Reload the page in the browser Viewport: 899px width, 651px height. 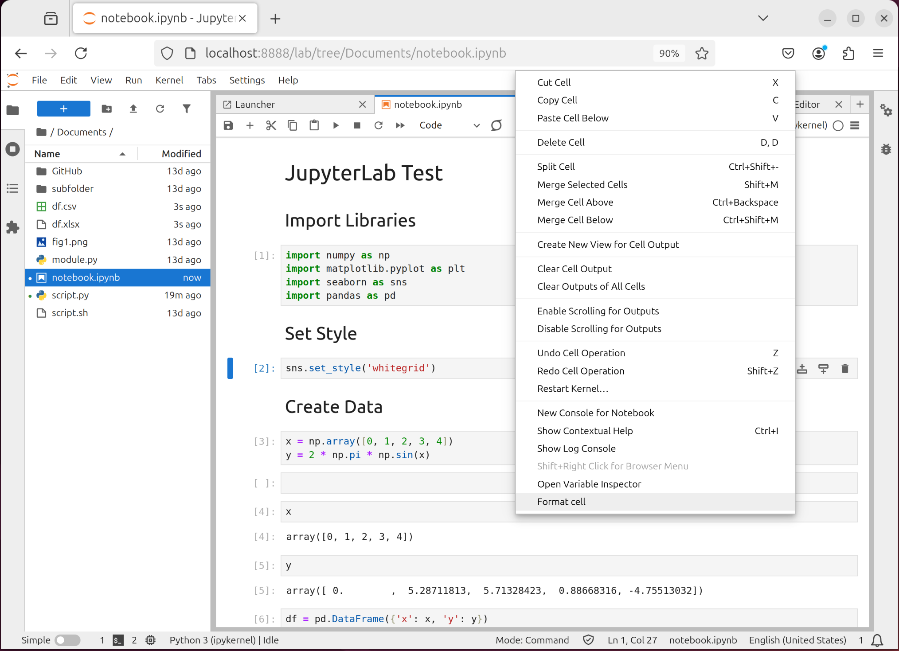tap(81, 53)
